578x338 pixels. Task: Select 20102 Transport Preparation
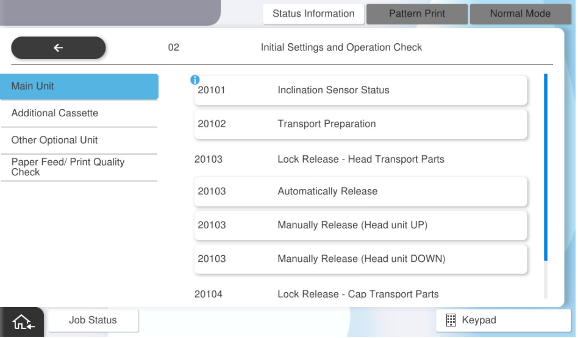[x=360, y=124]
